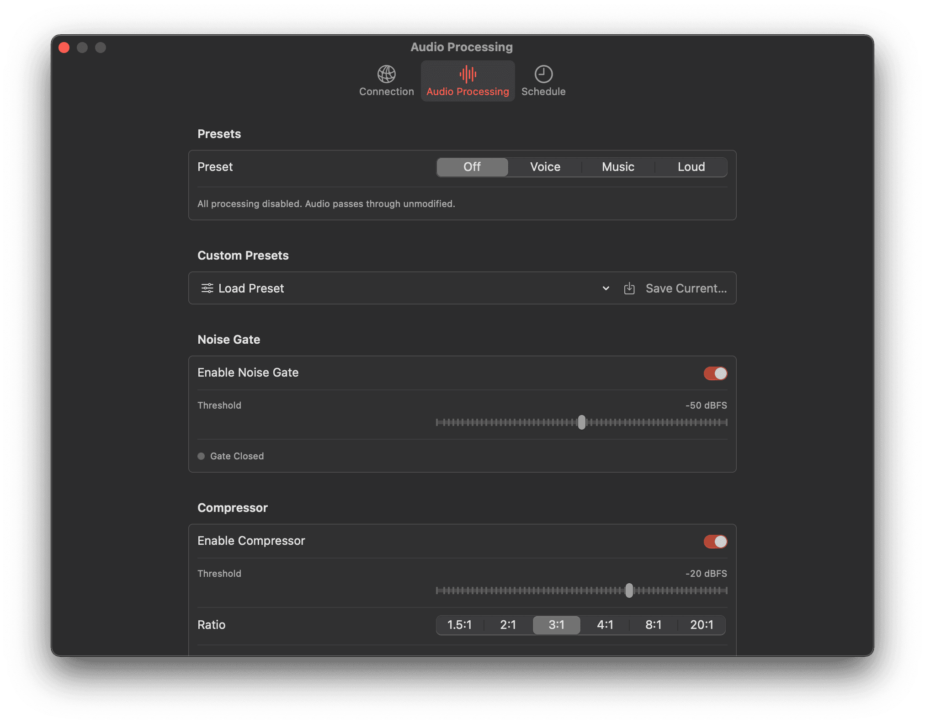Click the Save Current download icon
This screenshot has width=925, height=724.
pyautogui.click(x=629, y=288)
